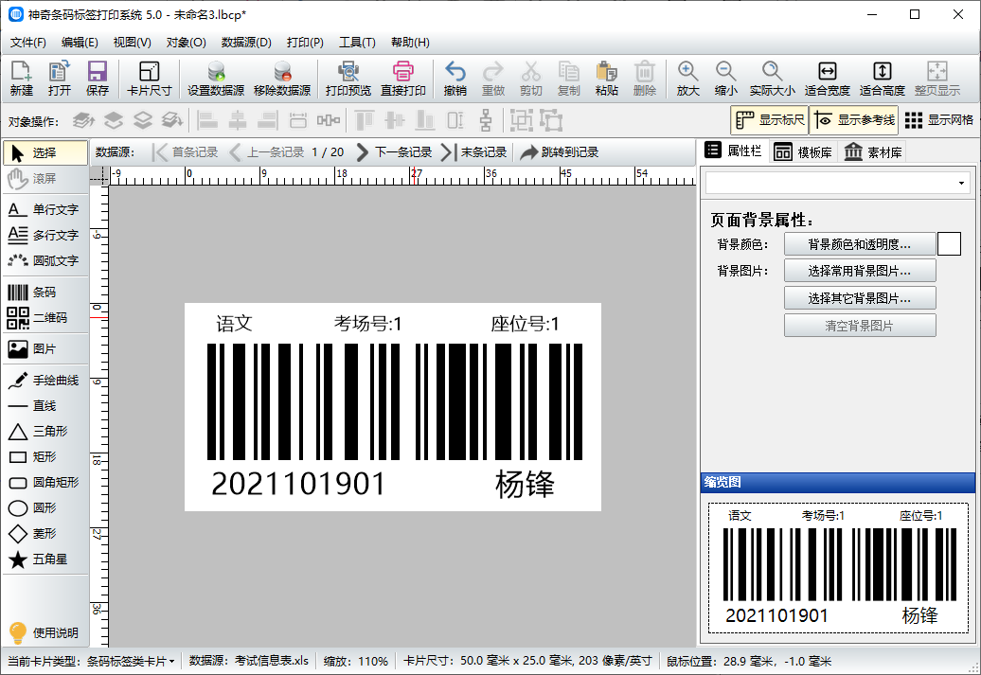
Task: Select the 五角星 star tool
Action: click(45, 560)
